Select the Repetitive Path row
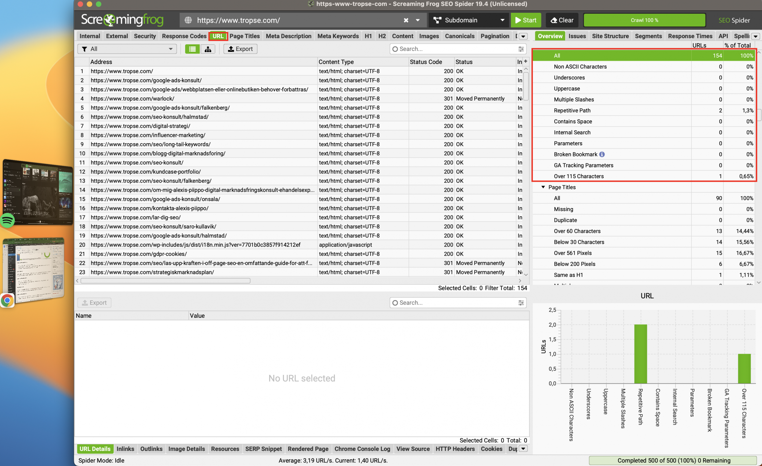762x466 pixels. pyautogui.click(x=644, y=110)
